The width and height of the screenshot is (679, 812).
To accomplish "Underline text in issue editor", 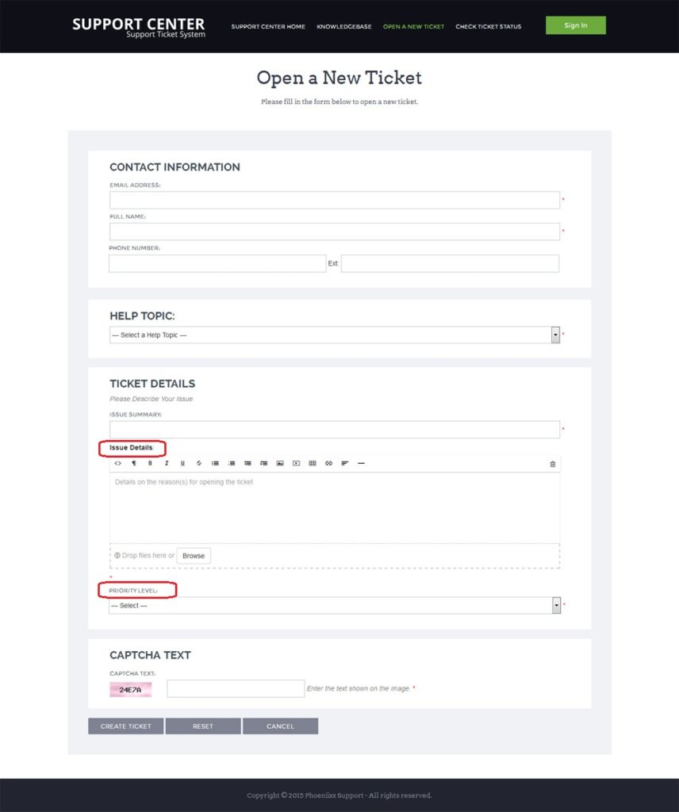I will click(x=182, y=463).
